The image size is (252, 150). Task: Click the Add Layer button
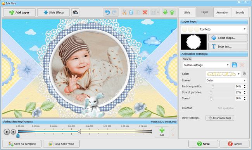coord(19,12)
